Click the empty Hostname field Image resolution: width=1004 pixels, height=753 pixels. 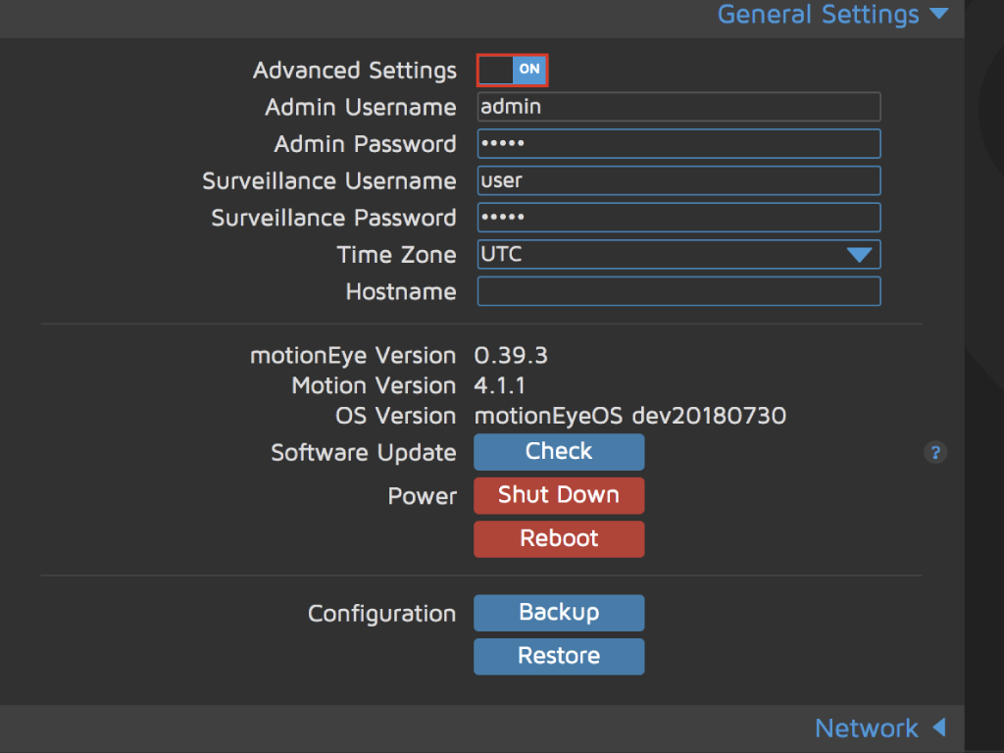pyautogui.click(x=678, y=291)
